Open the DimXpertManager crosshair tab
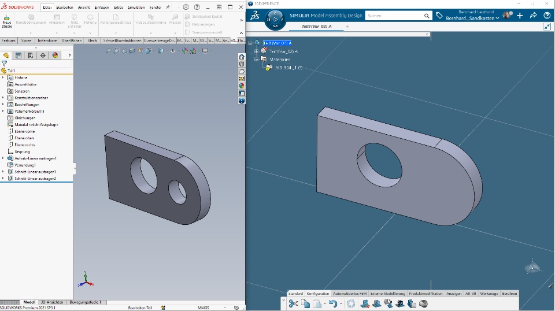This screenshot has height=311, width=555. coord(43,55)
